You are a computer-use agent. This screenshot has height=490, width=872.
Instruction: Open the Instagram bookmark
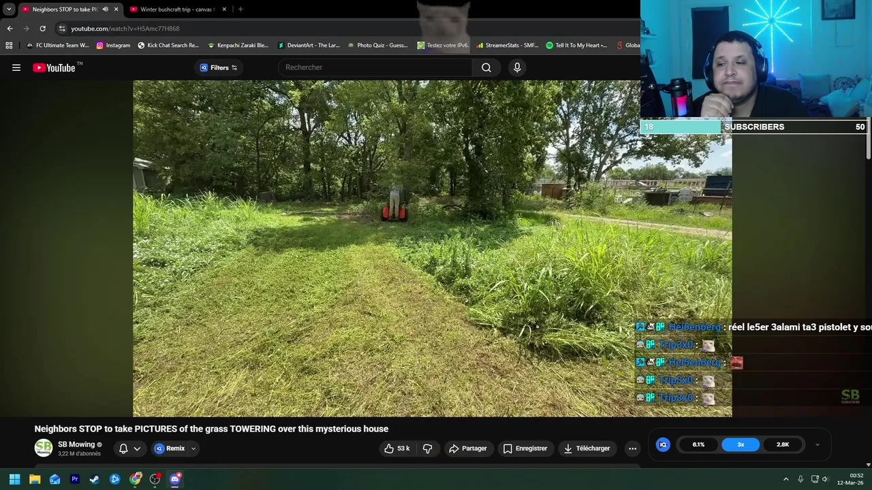click(x=113, y=46)
